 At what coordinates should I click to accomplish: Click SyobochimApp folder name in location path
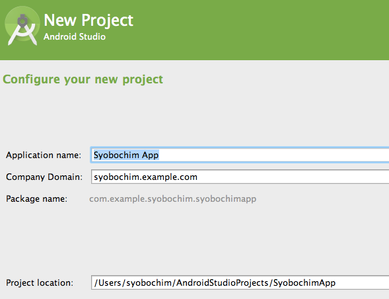click(304, 283)
